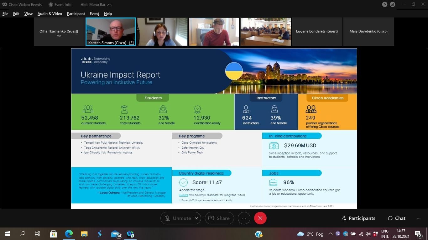Select Karsten Simons (Cisco) video thumbnail

click(111, 32)
